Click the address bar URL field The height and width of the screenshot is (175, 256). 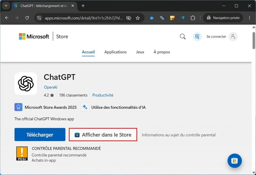coord(84,18)
